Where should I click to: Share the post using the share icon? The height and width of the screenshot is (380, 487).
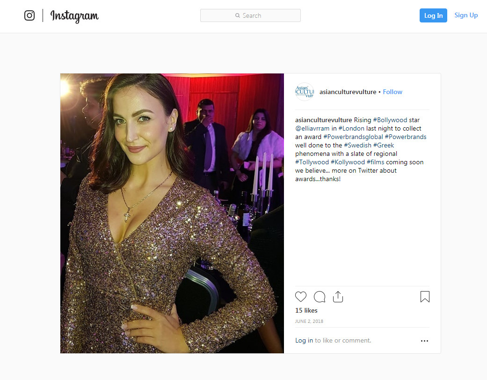338,297
